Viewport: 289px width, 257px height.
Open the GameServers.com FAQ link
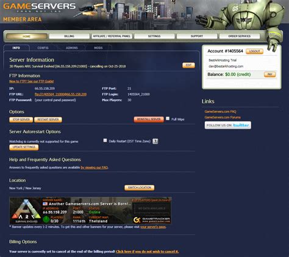[x=220, y=112]
